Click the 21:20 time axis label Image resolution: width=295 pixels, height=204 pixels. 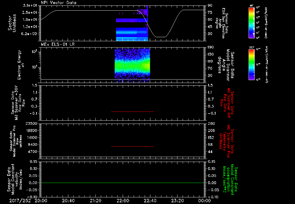click(x=95, y=201)
